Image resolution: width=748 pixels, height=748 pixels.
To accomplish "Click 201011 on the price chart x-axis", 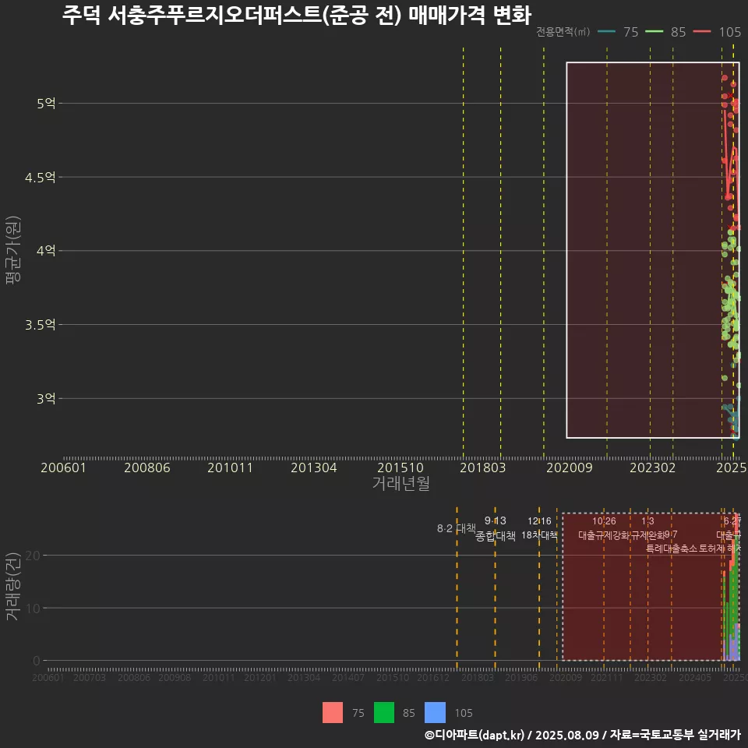I will pos(230,467).
